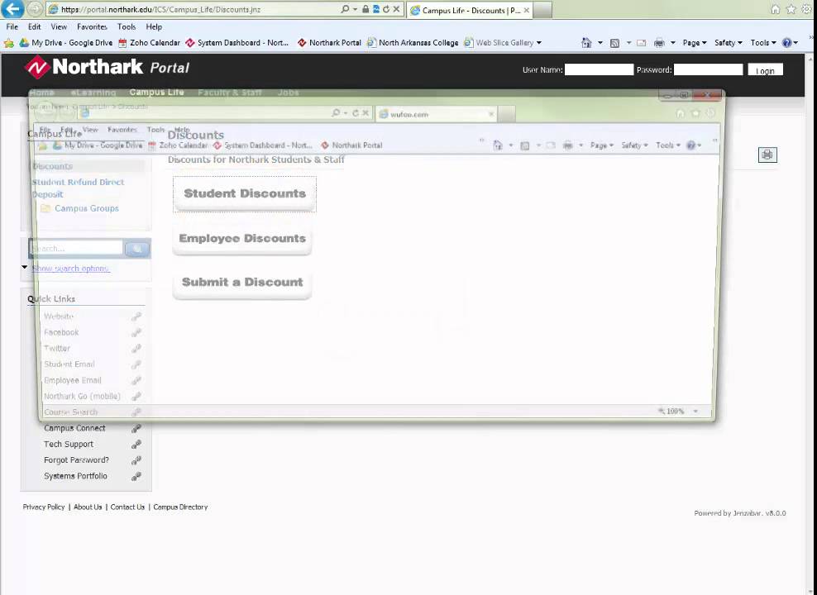
Task: Open Favorites star icon at top right
Action: point(791,9)
